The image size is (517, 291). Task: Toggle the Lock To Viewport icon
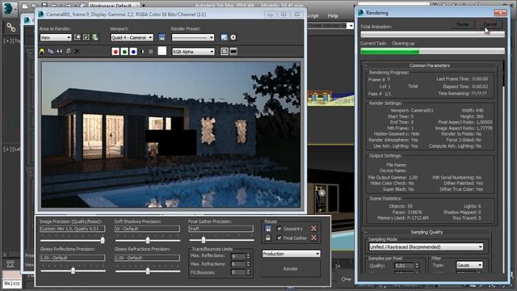click(162, 37)
